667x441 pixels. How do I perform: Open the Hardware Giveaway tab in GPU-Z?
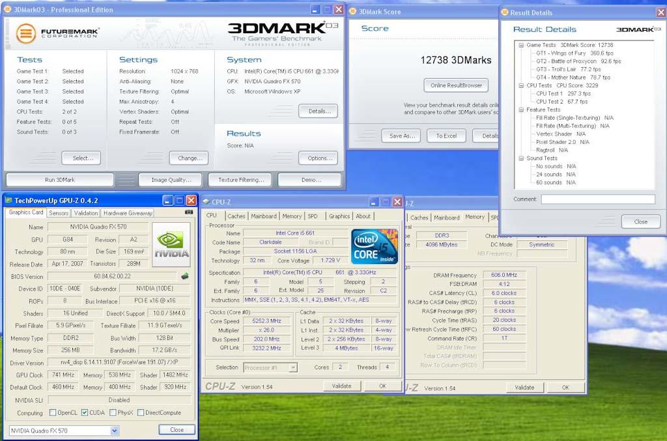tap(128, 213)
